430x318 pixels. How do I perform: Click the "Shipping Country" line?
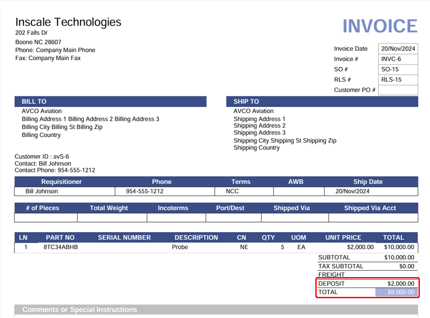click(x=257, y=148)
